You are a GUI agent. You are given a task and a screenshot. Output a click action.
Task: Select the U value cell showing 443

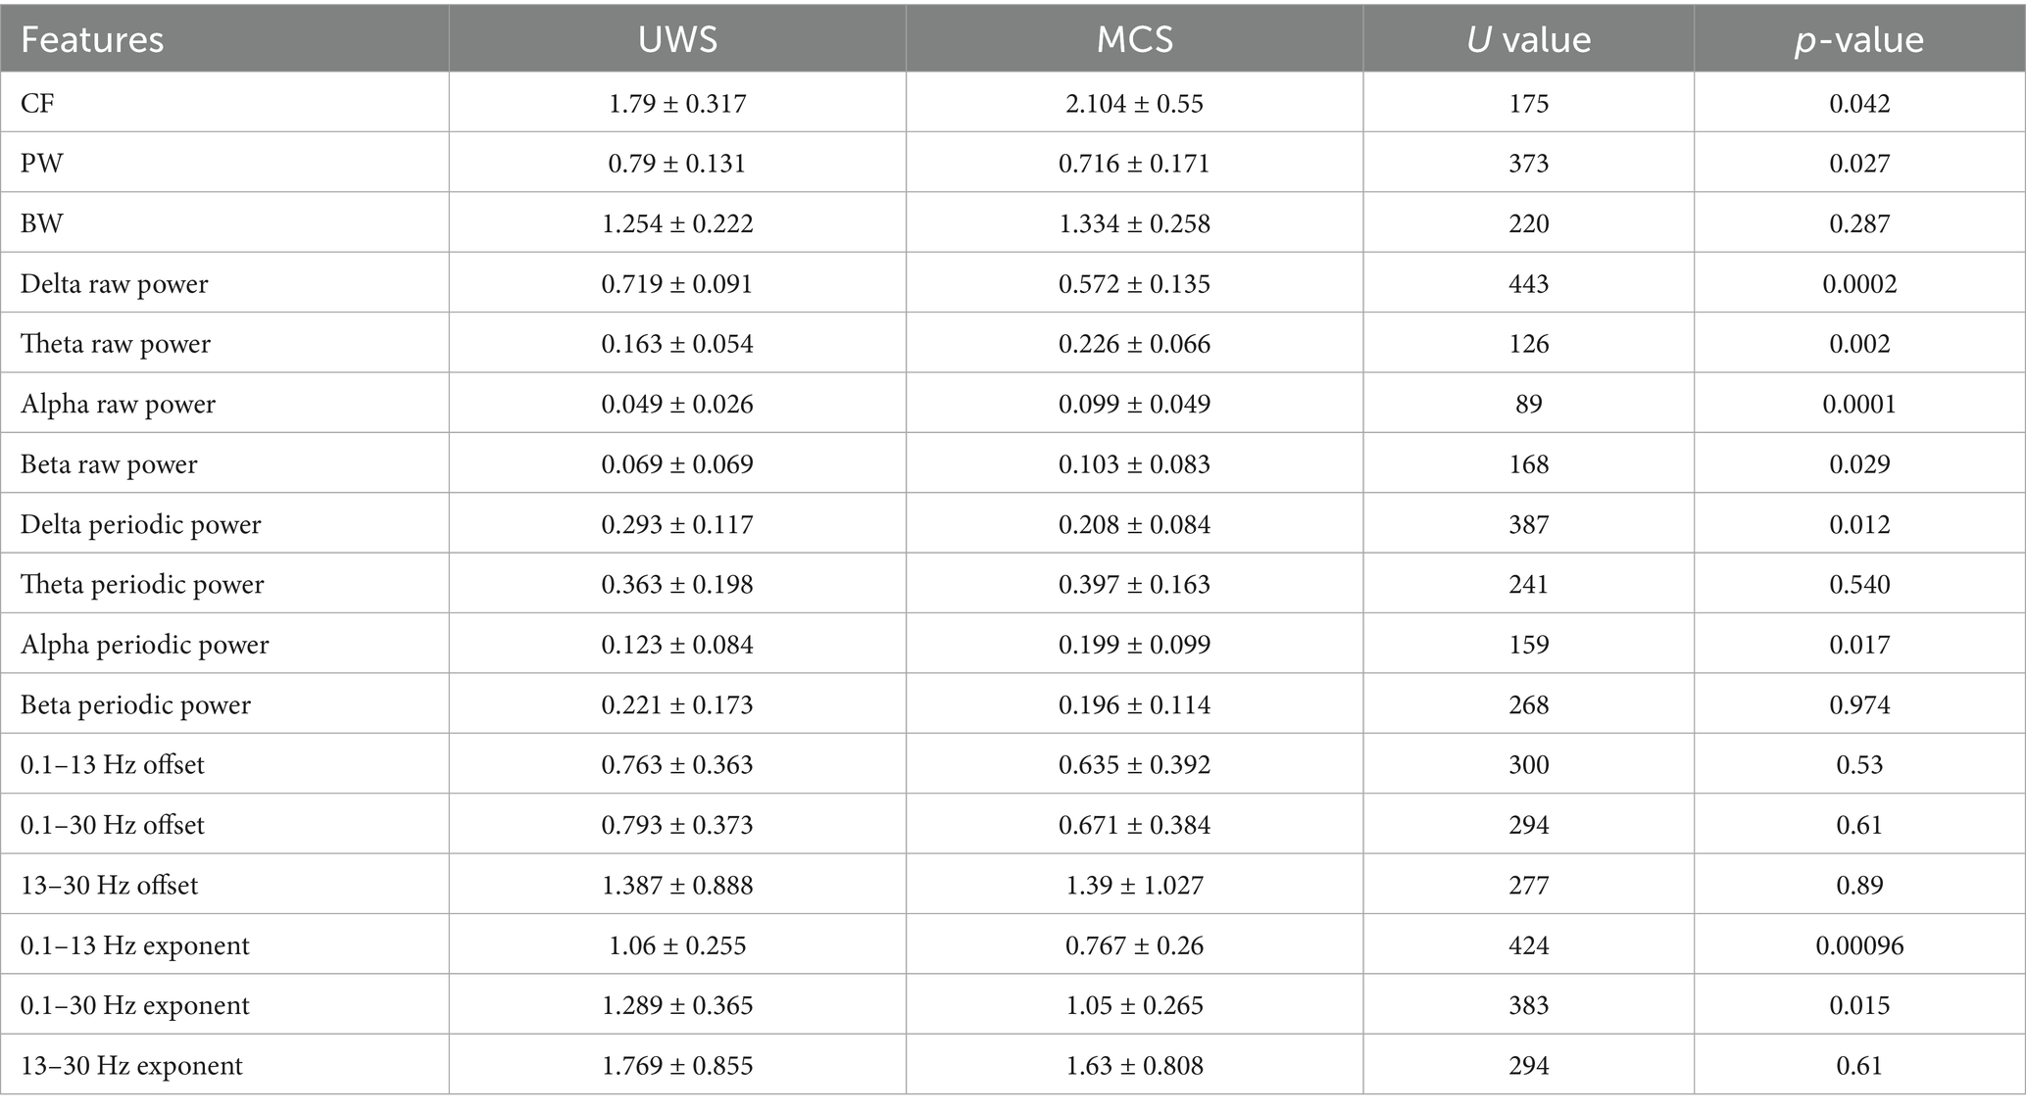(x=1529, y=284)
